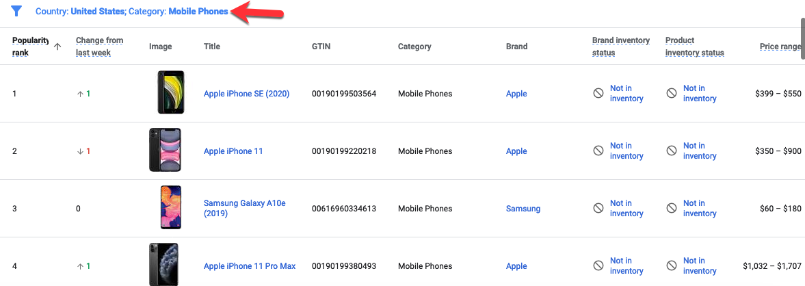Screen dimensions: 805x286
Task: Click the Product inventory status column header
Action: [x=695, y=47]
